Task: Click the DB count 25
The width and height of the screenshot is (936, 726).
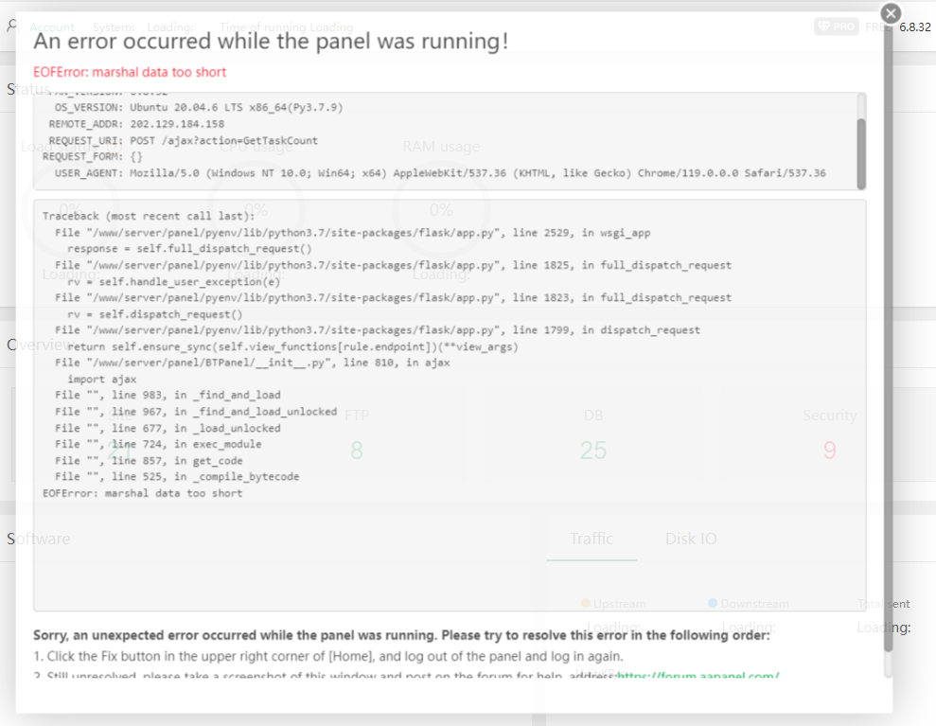Action: tap(593, 451)
